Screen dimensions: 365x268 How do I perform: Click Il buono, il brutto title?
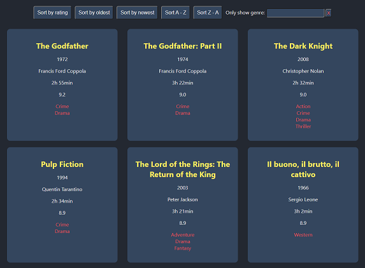(x=303, y=170)
